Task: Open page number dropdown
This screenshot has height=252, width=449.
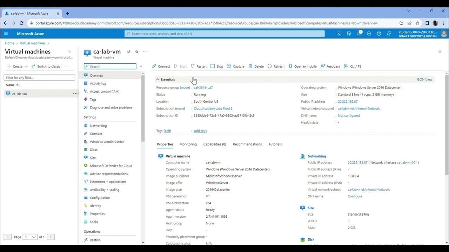Action: click(30, 237)
